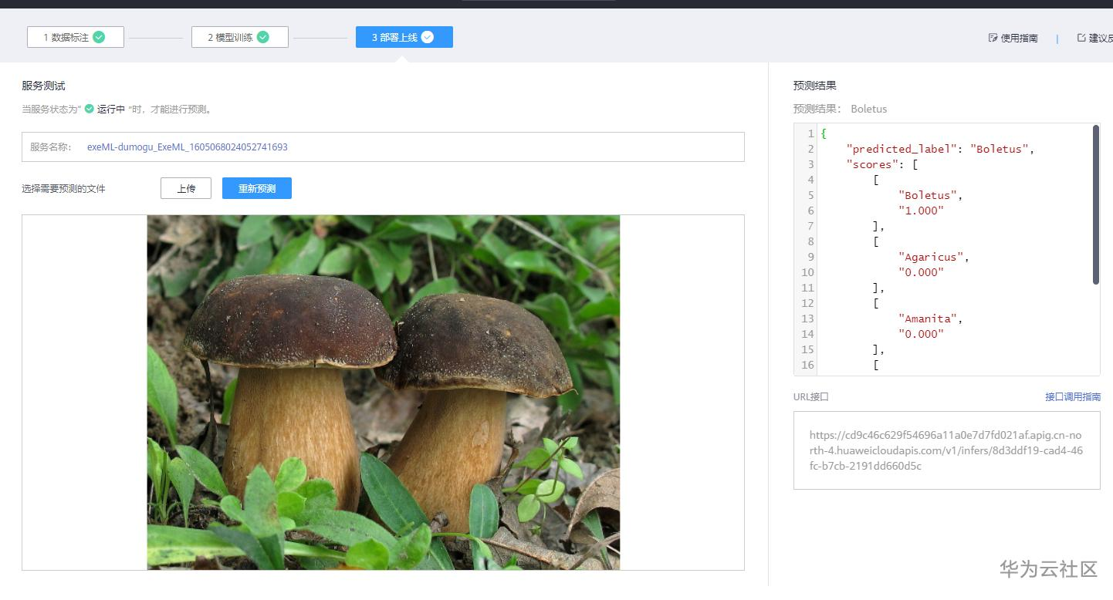Click "Boletus" on JSON line 5
Image resolution: width=1113 pixels, height=600 pixels.
coord(928,195)
